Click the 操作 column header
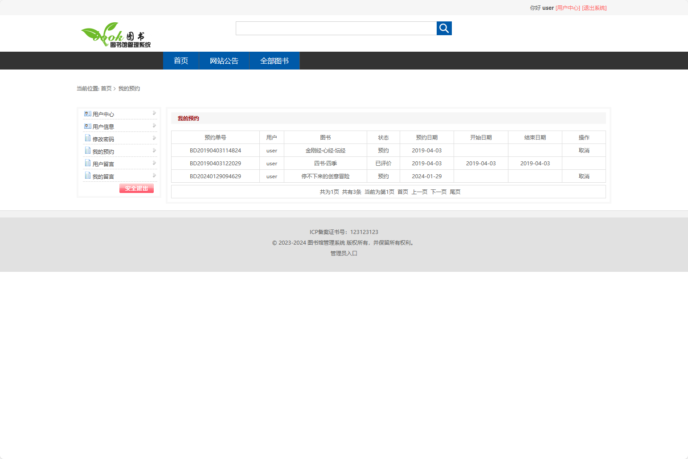The width and height of the screenshot is (688, 459). 584,138
